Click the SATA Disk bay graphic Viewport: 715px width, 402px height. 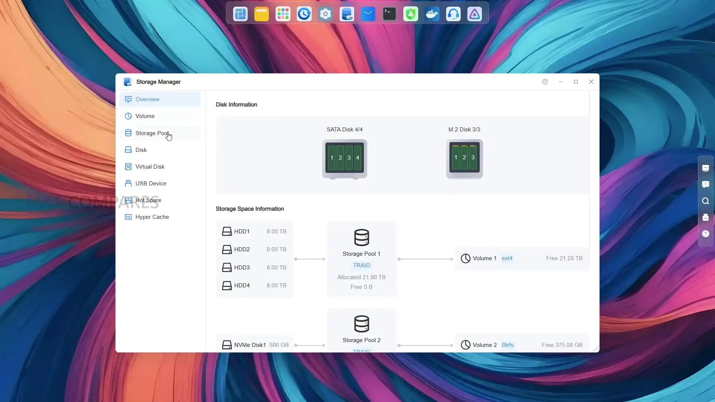tap(344, 159)
